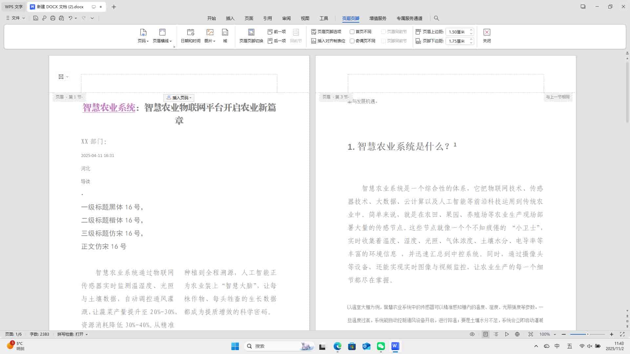This screenshot has height=354, width=630.
Task: Open the 工具 ribbon tab
Action: coord(324,18)
